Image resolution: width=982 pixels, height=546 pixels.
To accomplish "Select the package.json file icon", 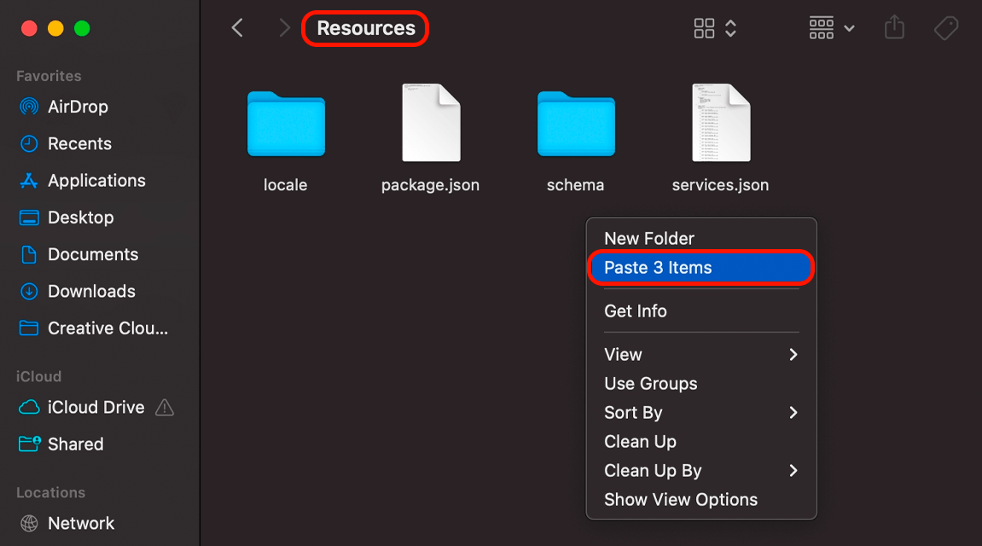I will [431, 123].
